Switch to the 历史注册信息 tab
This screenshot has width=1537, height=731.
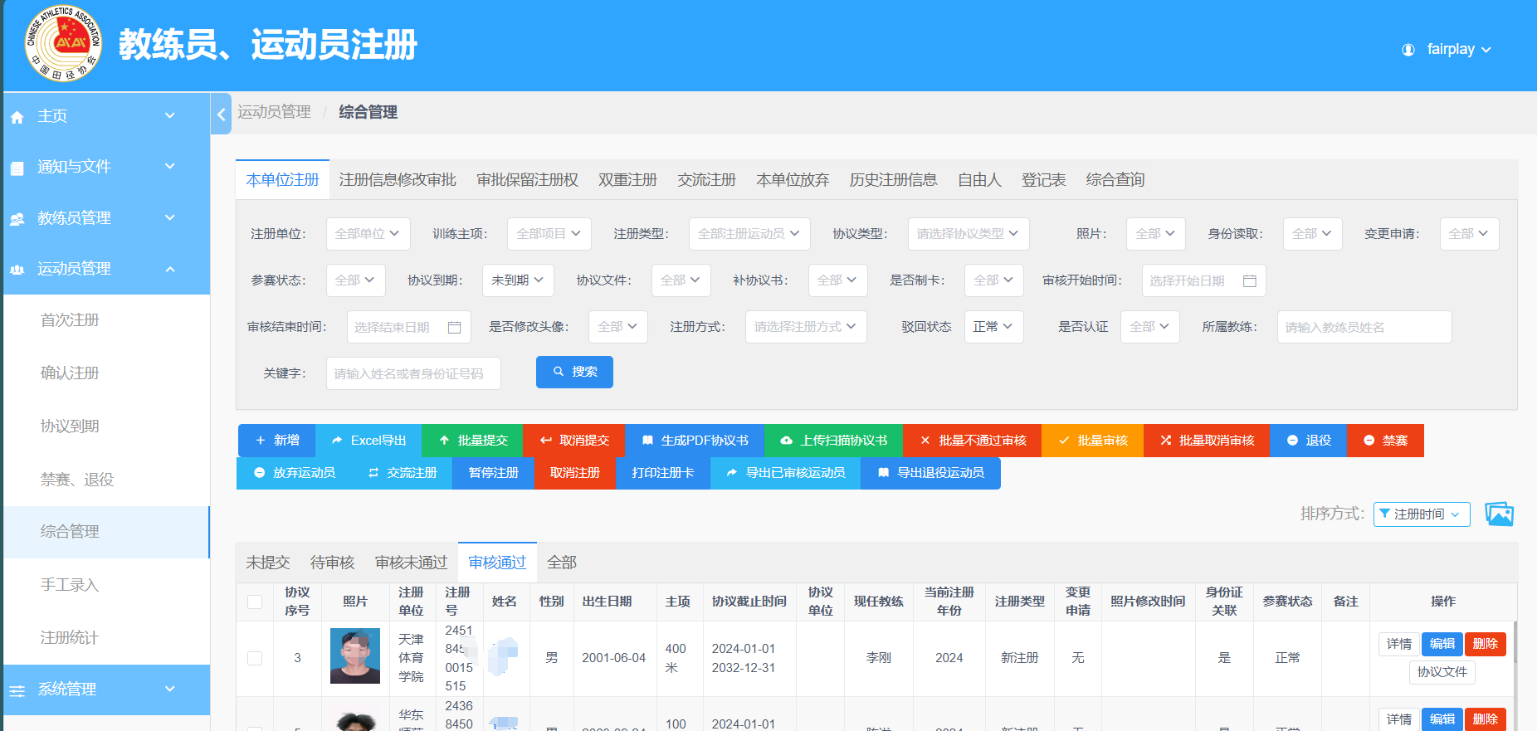pyautogui.click(x=893, y=180)
